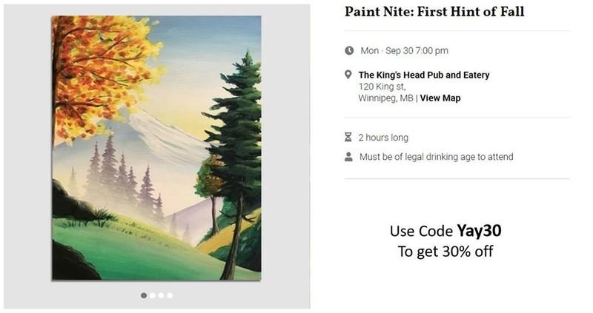Screen dimensions: 593x313
Task: Switch to the second carousel dot
Action: click(x=153, y=295)
